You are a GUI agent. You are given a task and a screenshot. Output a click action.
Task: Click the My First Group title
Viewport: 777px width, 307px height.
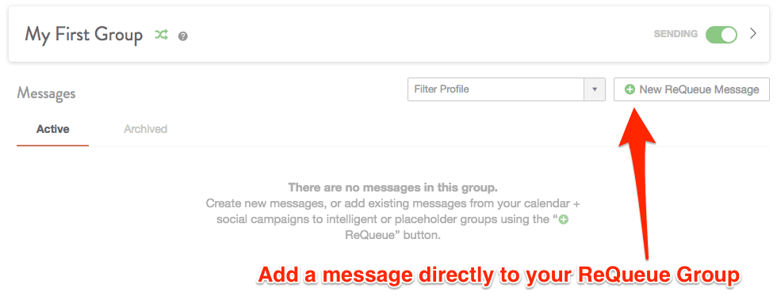tap(84, 35)
